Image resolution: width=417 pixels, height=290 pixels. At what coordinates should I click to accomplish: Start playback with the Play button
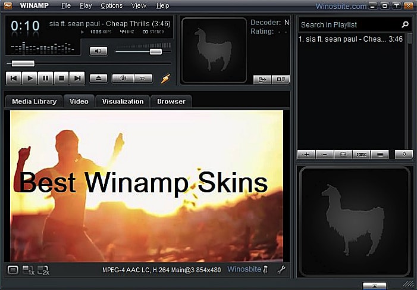(x=30, y=78)
